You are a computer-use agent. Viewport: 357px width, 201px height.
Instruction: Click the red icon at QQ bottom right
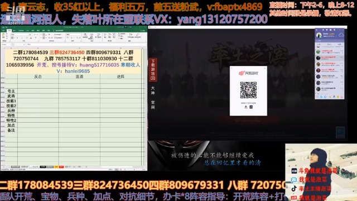[x=341, y=97]
